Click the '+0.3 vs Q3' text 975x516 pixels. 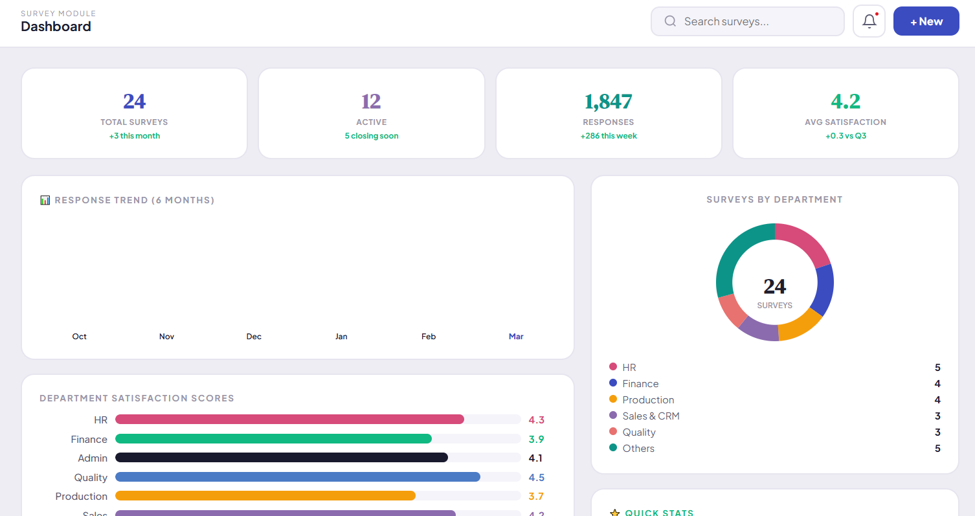(x=846, y=136)
